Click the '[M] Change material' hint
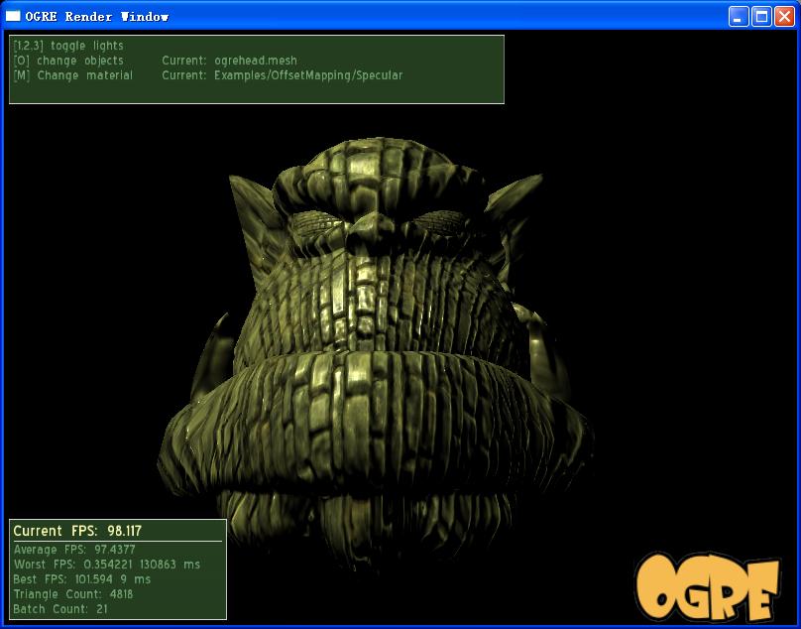The image size is (801, 629). (x=72, y=75)
